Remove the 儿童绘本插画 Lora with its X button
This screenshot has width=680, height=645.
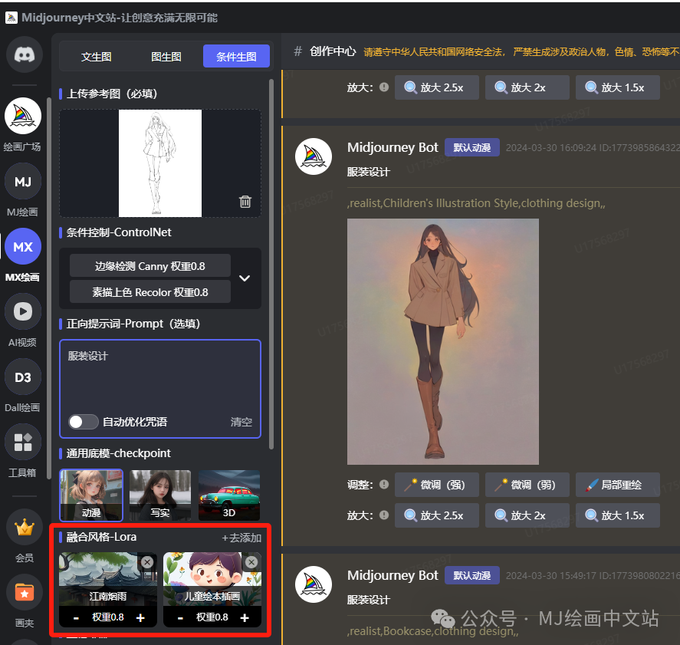(251, 562)
